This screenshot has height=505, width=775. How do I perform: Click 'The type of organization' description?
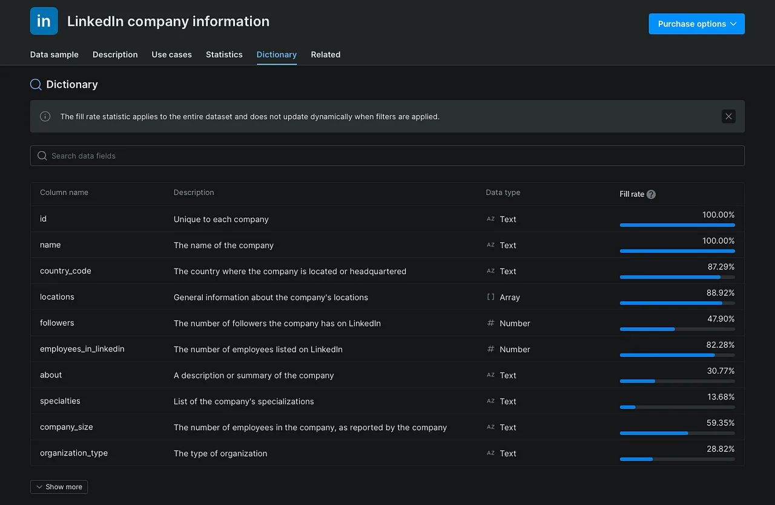tap(220, 453)
